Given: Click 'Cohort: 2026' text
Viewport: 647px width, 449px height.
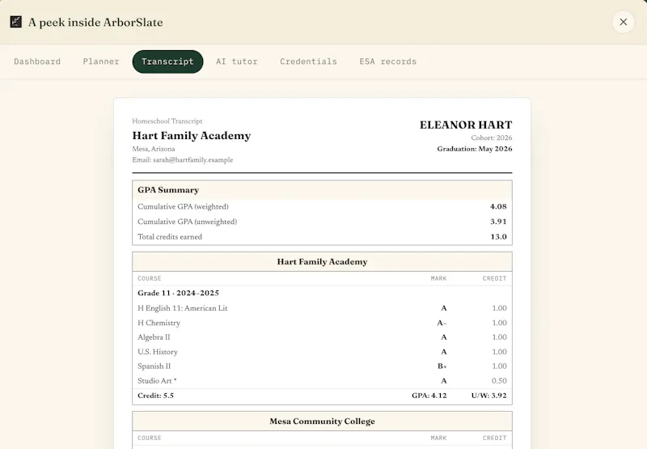Looking at the screenshot, I should coord(492,138).
